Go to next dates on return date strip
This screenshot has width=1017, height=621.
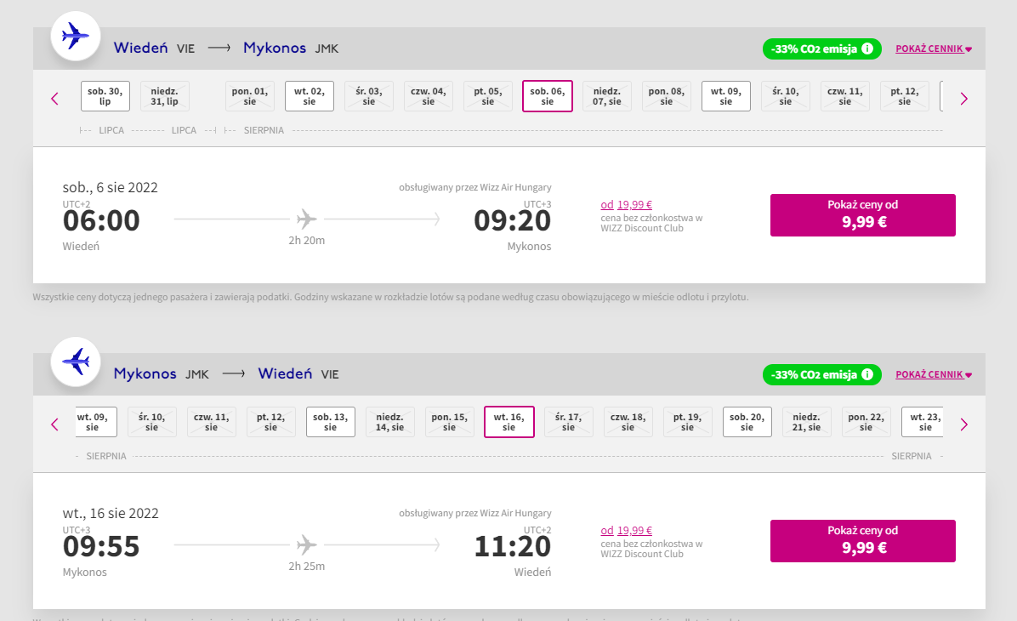click(x=963, y=424)
